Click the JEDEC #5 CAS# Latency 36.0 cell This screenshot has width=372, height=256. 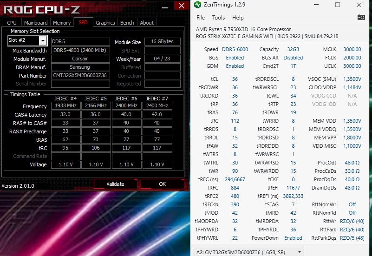point(96,114)
